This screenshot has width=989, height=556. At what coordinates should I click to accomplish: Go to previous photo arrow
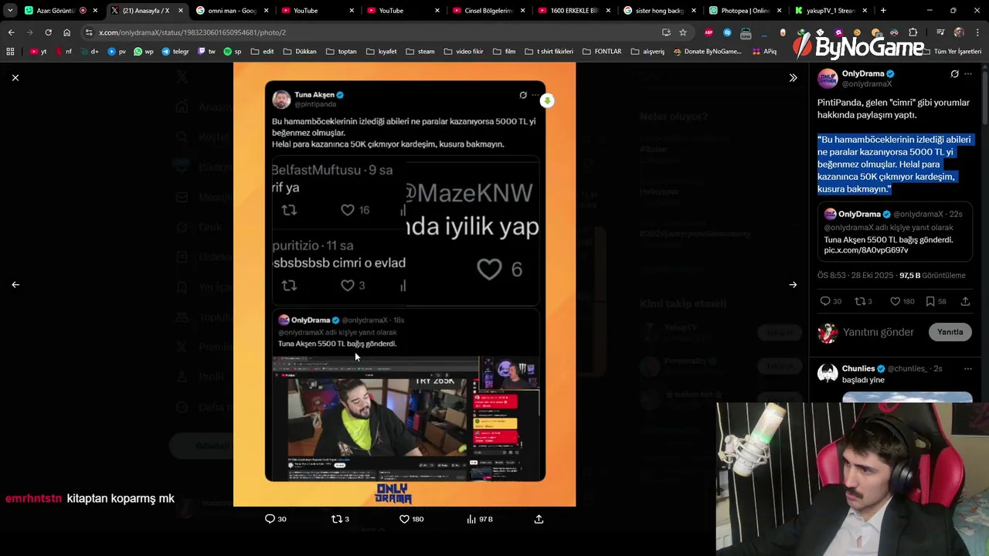15,285
